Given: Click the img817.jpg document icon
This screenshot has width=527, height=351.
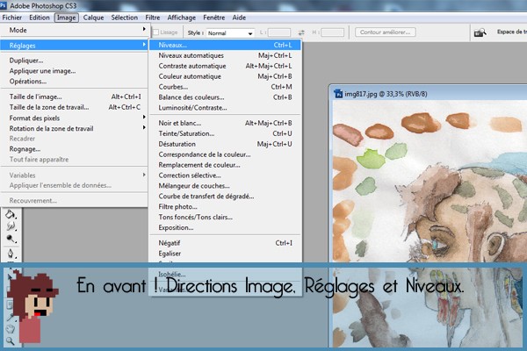Looking at the screenshot, I should click(x=338, y=94).
